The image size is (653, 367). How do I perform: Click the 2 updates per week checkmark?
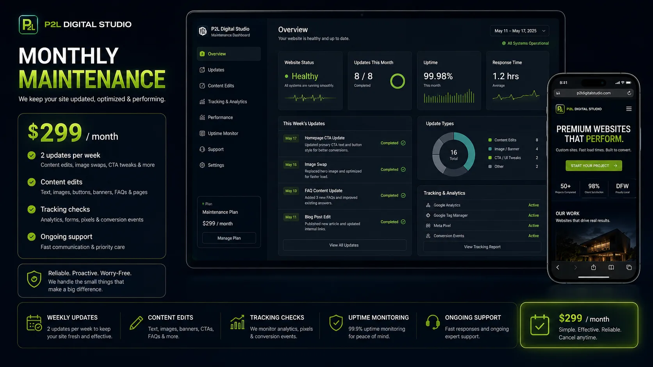[32, 155]
